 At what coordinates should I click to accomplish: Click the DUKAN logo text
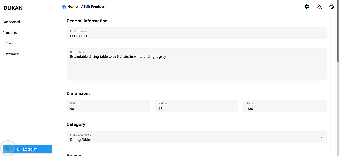pyautogui.click(x=13, y=8)
